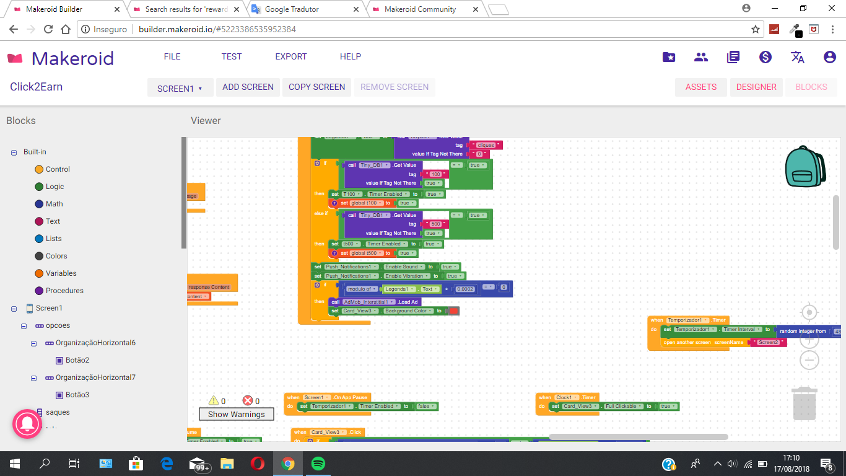846x476 pixels.
Task: Open the Timer Enabled false dropdown
Action: point(426,407)
